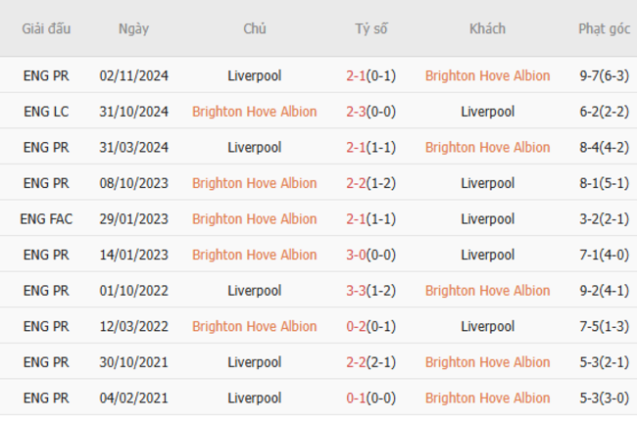Click the 2-1 score on 02/11/2024

pyautogui.click(x=356, y=75)
